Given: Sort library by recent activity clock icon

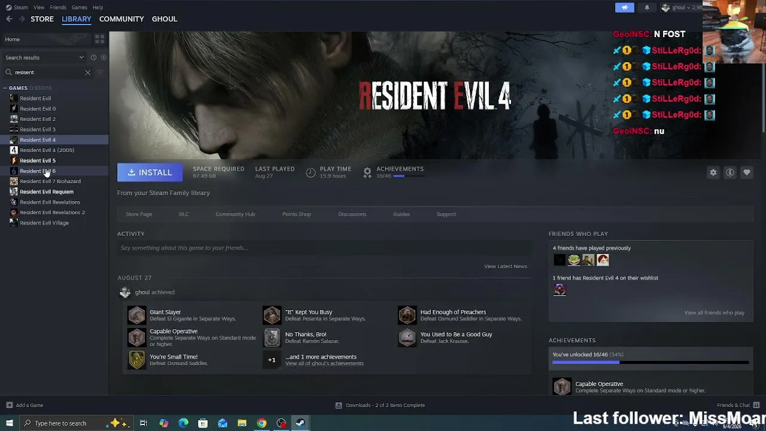Looking at the screenshot, I should pos(93,57).
